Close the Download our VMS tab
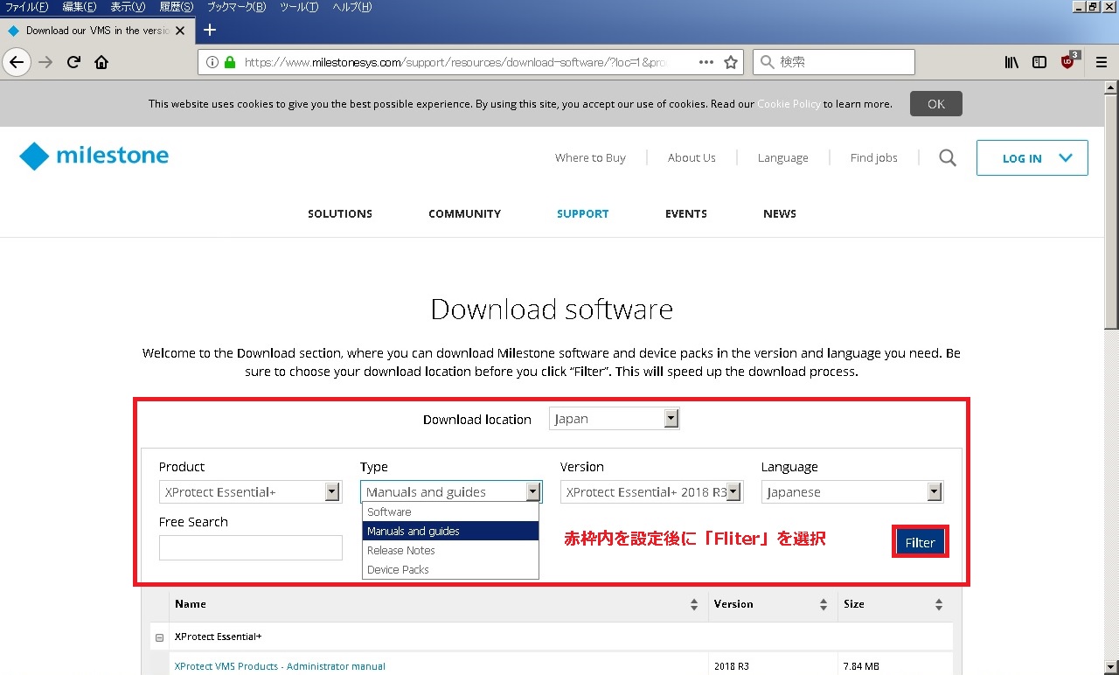The image size is (1119, 675). pos(180,31)
